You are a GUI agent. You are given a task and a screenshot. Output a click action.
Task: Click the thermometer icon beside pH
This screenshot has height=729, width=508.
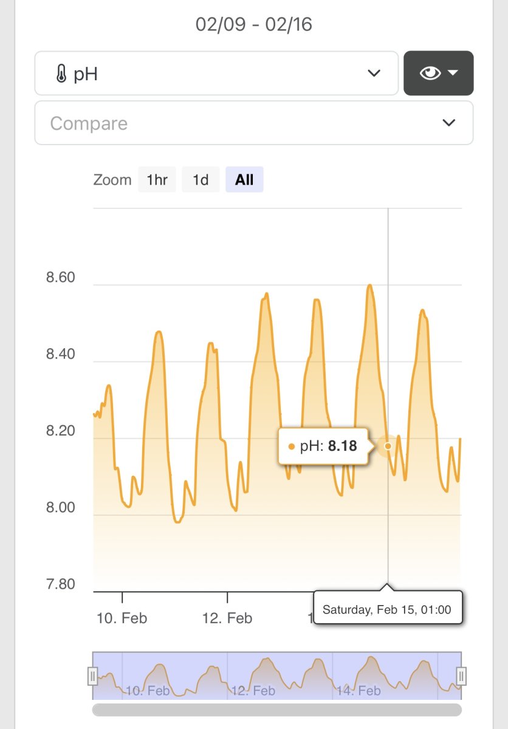(x=61, y=74)
